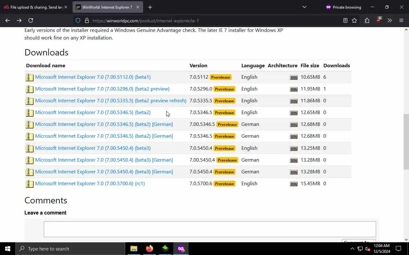
Task: Show more tools overflow chevron
Action: 390,20
